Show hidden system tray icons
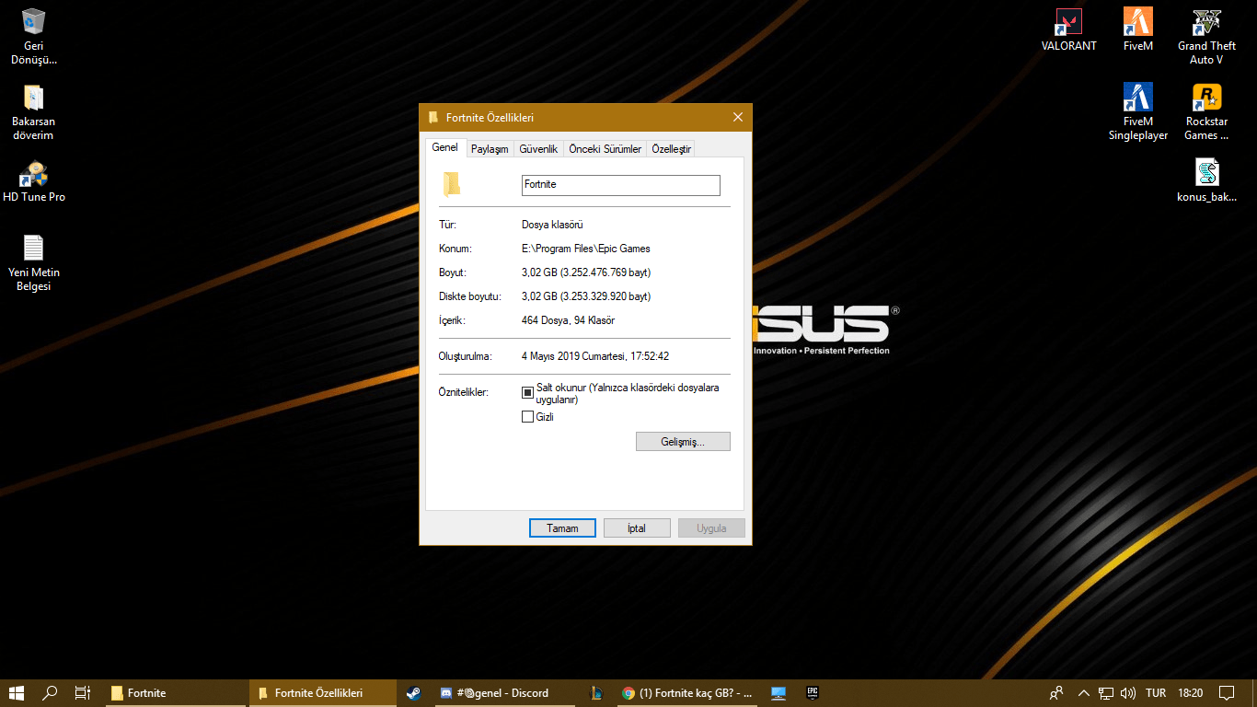This screenshot has height=707, width=1257. pos(1083,693)
